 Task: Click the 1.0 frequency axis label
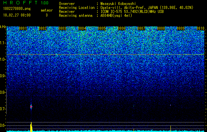(3, 60)
